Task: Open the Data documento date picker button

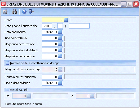Action: (x=60, y=32)
